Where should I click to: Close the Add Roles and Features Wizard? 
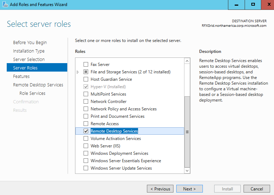click(x=268, y=5)
